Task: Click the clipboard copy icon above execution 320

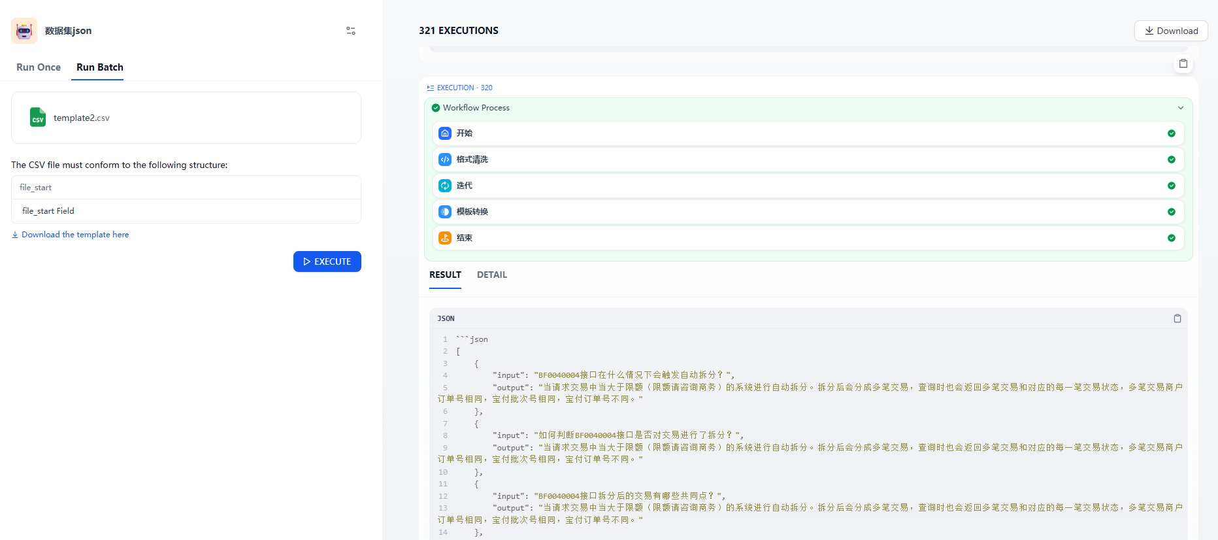Action: click(1183, 63)
